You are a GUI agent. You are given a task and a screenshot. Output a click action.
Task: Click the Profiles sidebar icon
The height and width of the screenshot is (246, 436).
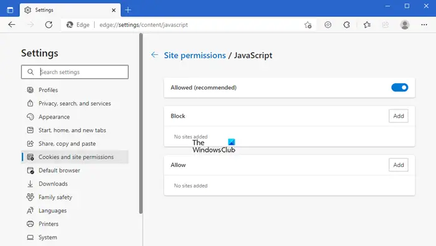click(30, 90)
